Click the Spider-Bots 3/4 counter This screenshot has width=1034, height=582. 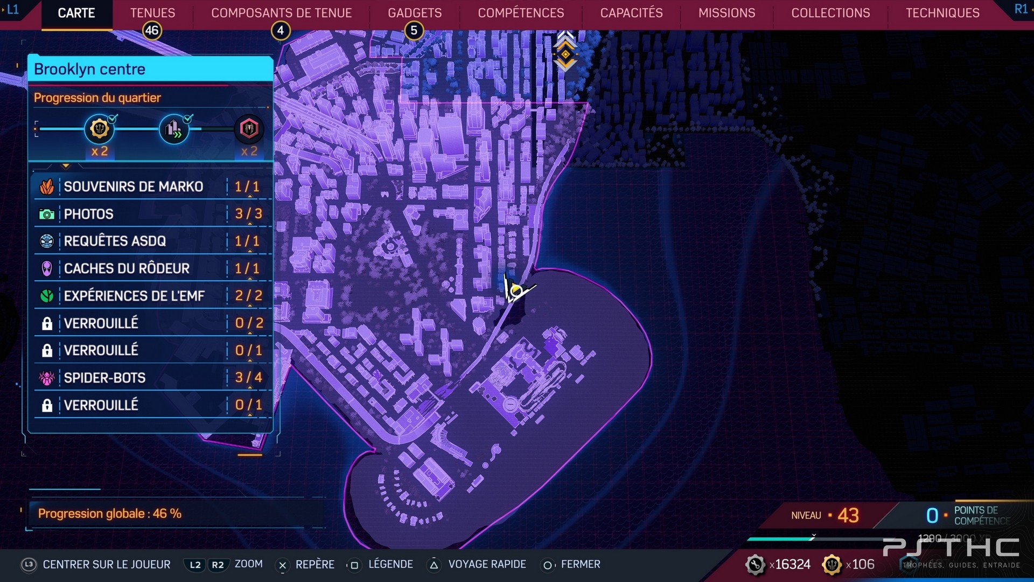[248, 377]
